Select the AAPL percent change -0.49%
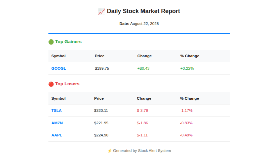The width and height of the screenshot is (269, 159). pos(186,135)
